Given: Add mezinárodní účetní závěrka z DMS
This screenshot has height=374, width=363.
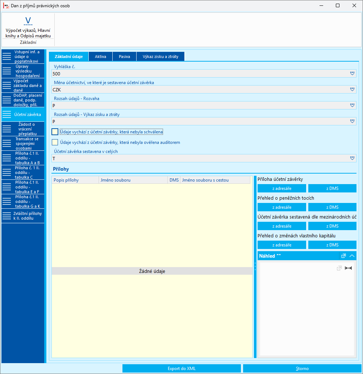Looking at the screenshot, I should [x=332, y=226].
